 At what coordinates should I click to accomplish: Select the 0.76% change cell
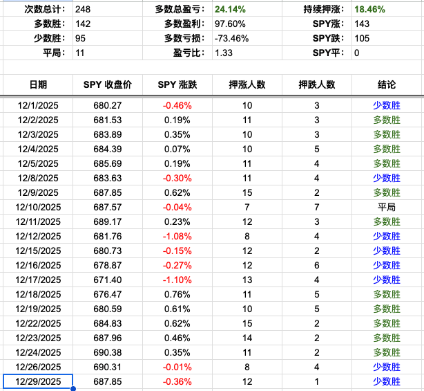point(177,295)
